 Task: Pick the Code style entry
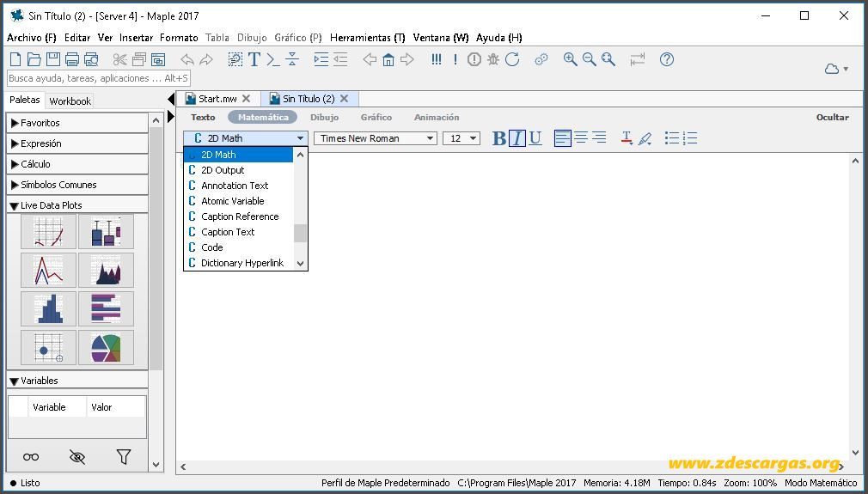[x=239, y=247]
